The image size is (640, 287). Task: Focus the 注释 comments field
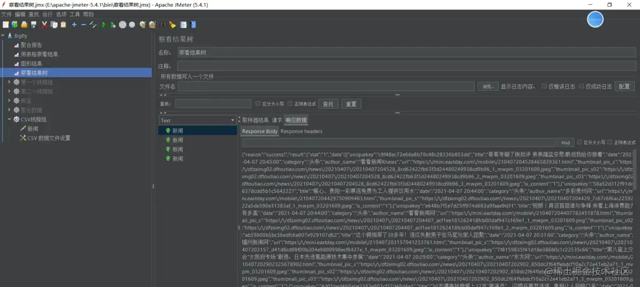406,66
